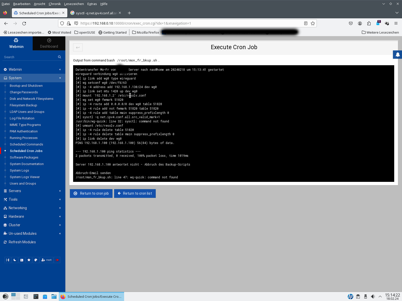Expand the Networking category
This screenshot has width=402, height=301.
pos(33,208)
